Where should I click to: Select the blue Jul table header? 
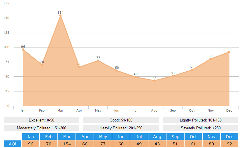[x=139, y=137]
